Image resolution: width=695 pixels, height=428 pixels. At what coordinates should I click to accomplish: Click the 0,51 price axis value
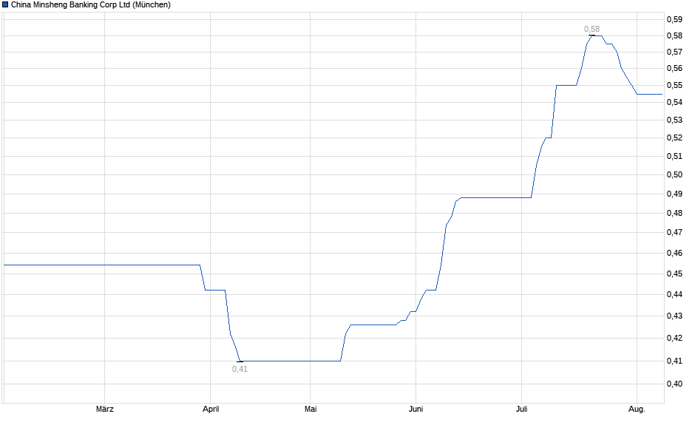coord(674,156)
